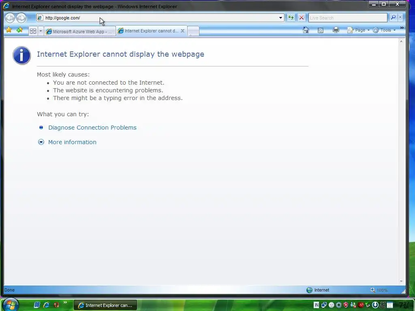Click inside the Live Search box
The width and height of the screenshot is (415, 311).
point(348,18)
